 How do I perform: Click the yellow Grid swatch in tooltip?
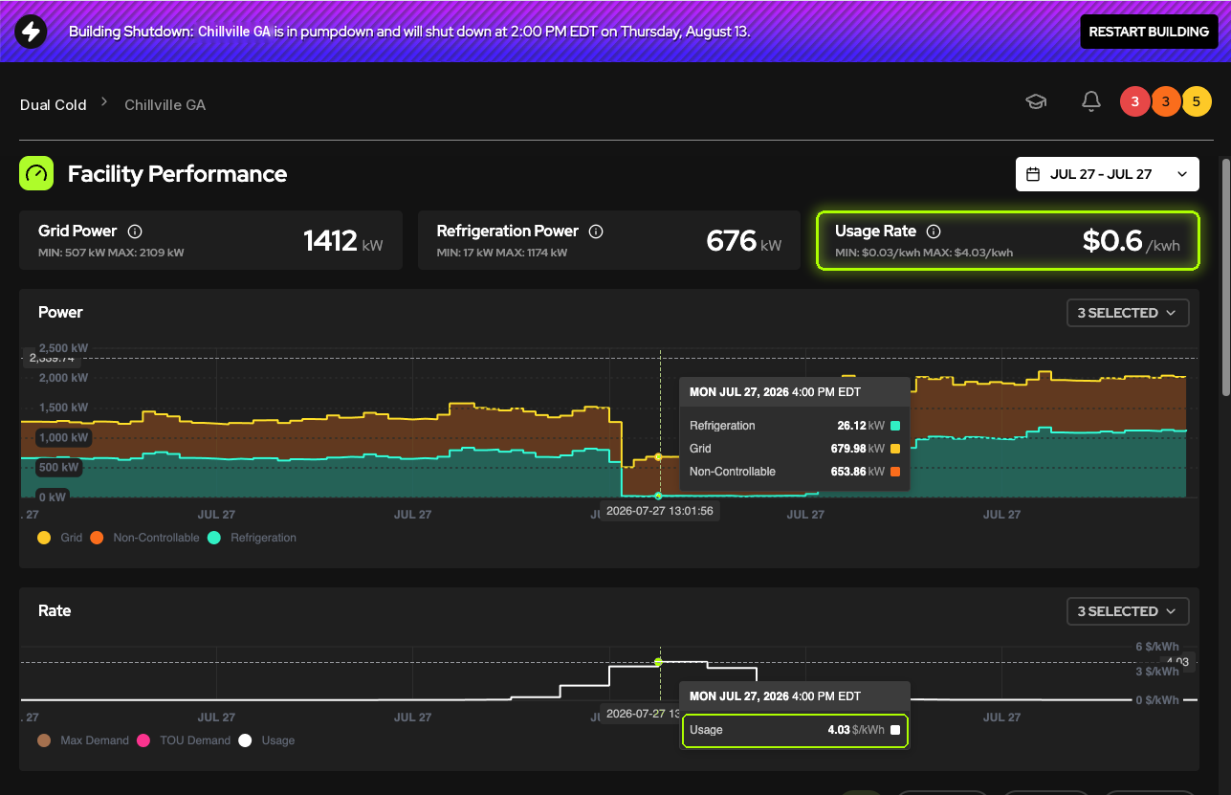tap(895, 449)
